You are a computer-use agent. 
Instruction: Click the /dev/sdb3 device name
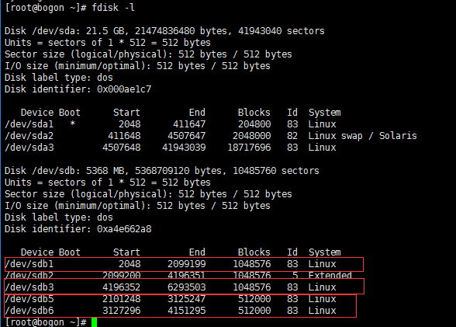pos(29,287)
